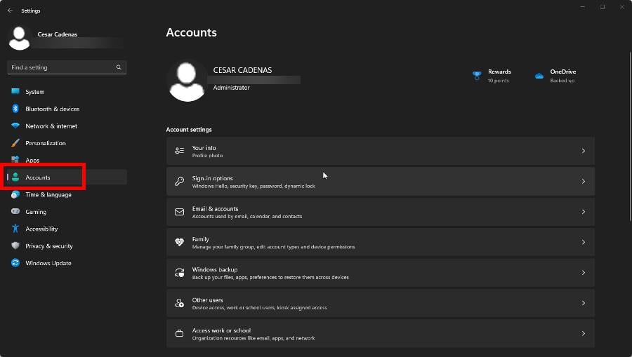
Task: Click the search magnifier icon
Action: tap(119, 67)
